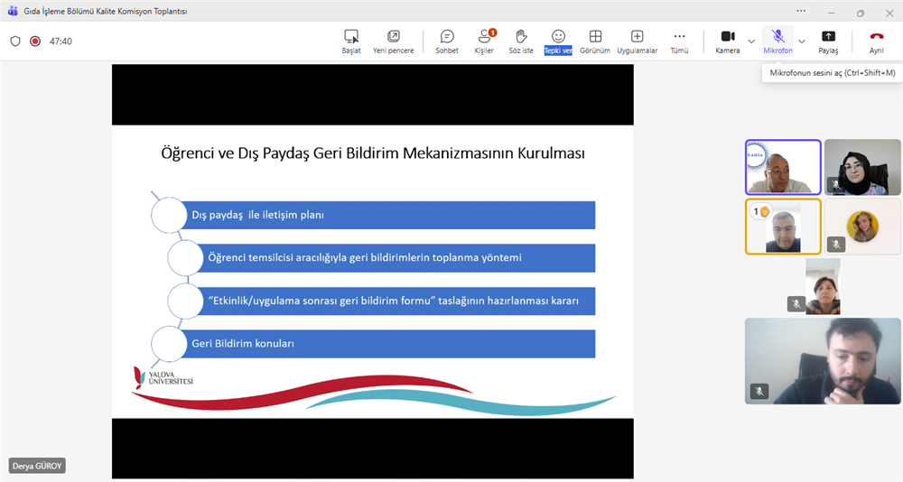The height and width of the screenshot is (482, 903).
Task: Leave the meeting with Ayrıl
Action: tap(876, 42)
